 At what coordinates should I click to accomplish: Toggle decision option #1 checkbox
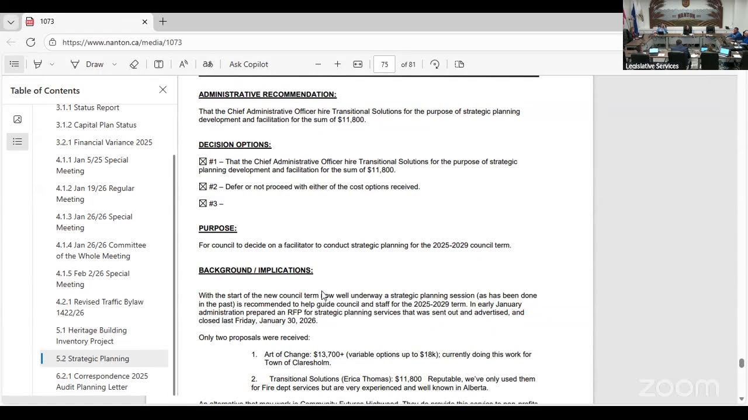pos(203,162)
